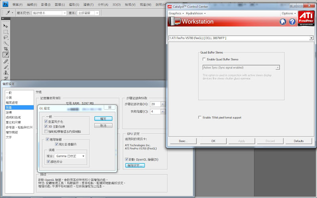Open 檔案(F) menu
The image size is (317, 198).
click(x=17, y=4)
